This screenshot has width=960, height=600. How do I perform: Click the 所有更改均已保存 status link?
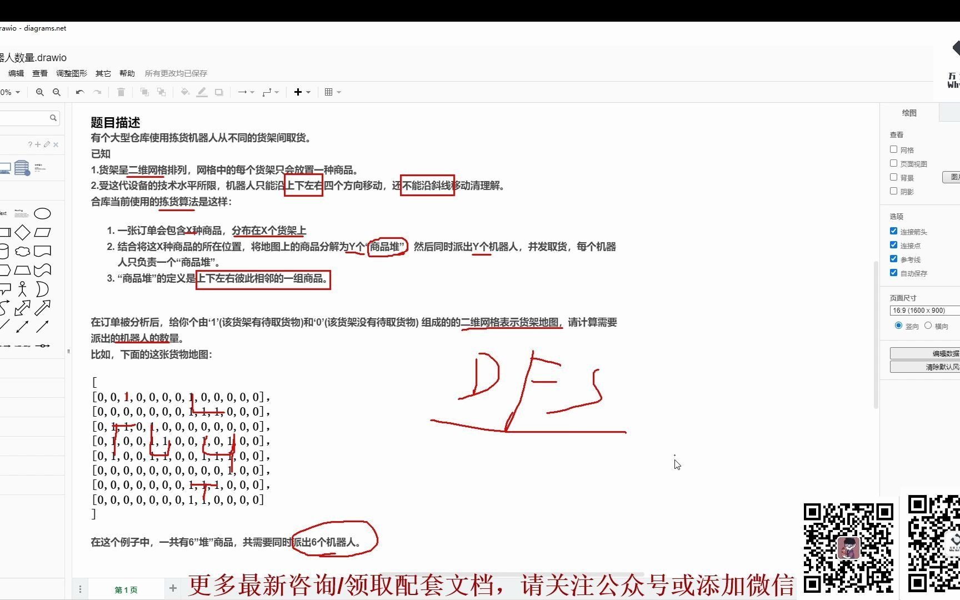tap(176, 73)
